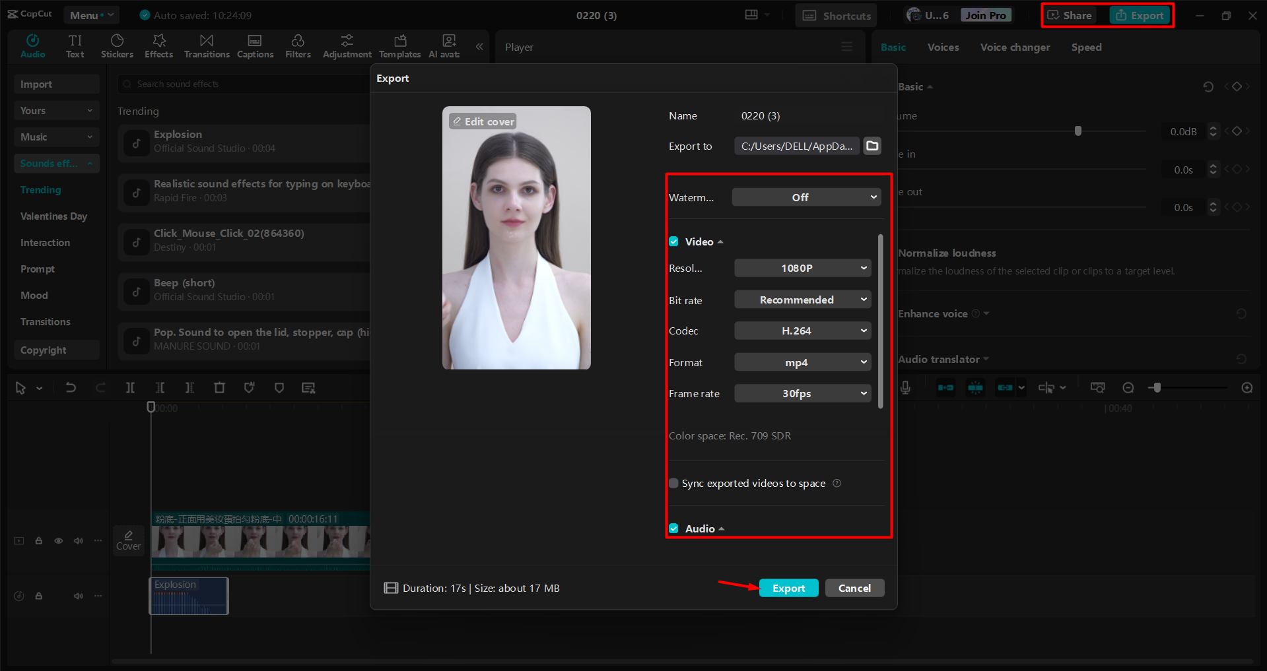The height and width of the screenshot is (671, 1267).
Task: Click the zoom-out magnifier on timeline
Action: tap(1128, 388)
